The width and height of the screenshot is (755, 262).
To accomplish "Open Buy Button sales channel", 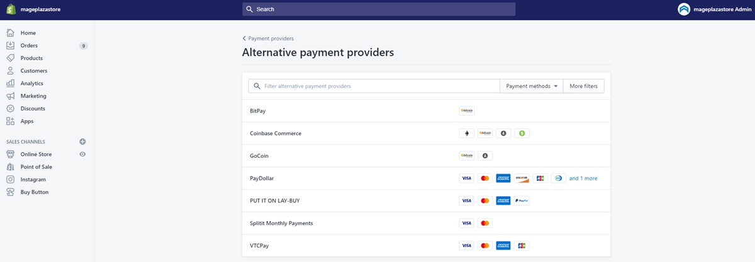I will pos(35,192).
